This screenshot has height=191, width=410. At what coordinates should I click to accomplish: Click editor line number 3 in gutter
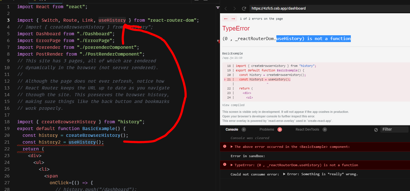click(x=8, y=20)
